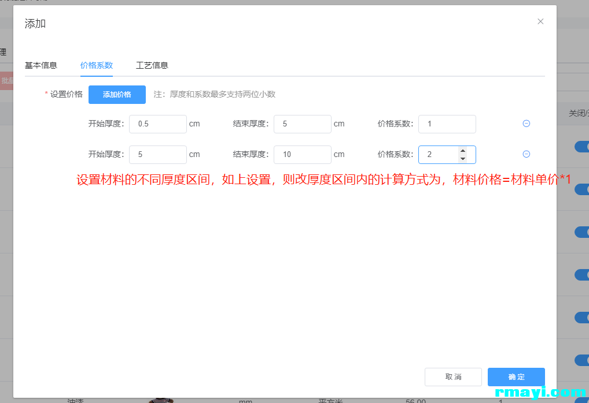Select the 价格系数 tab
This screenshot has height=403, width=589.
click(97, 65)
